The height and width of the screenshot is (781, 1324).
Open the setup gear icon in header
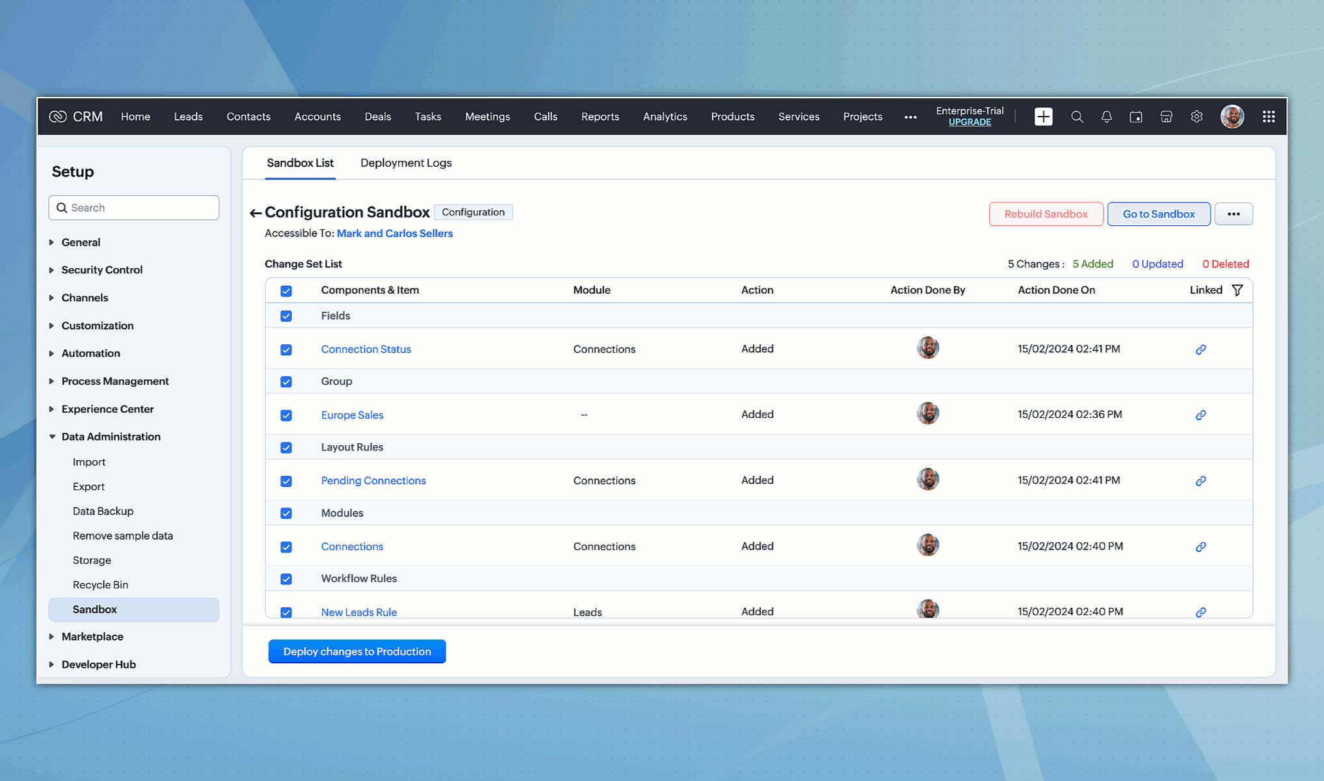1196,116
